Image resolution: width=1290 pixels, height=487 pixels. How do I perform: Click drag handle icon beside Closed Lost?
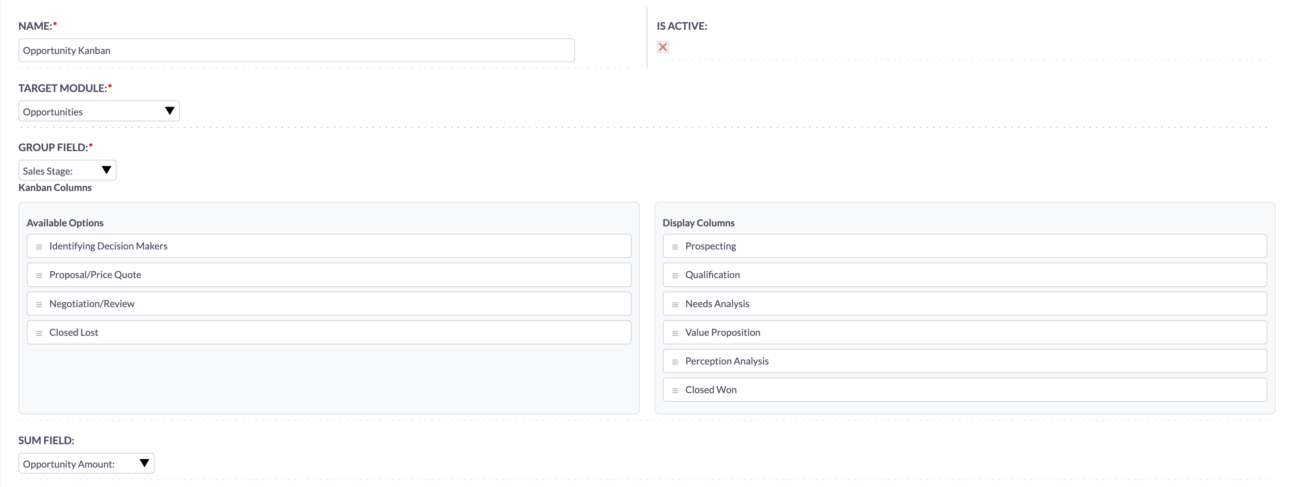tap(39, 333)
